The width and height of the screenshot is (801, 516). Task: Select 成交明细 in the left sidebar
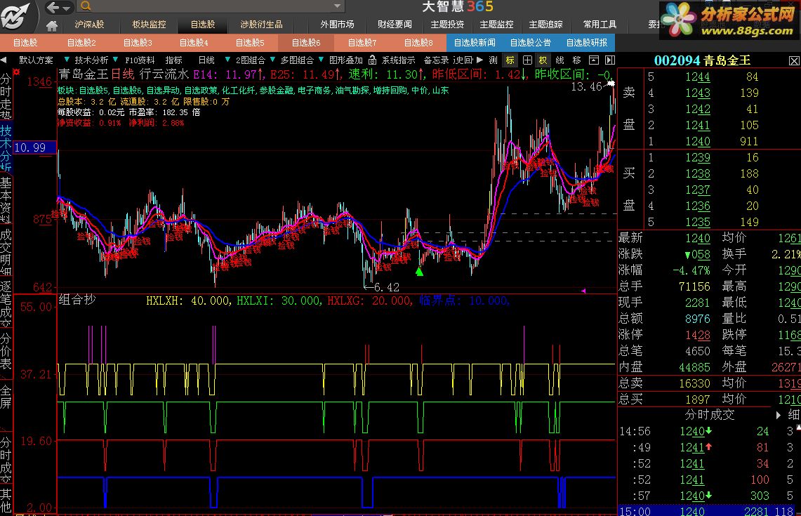(x=6, y=252)
